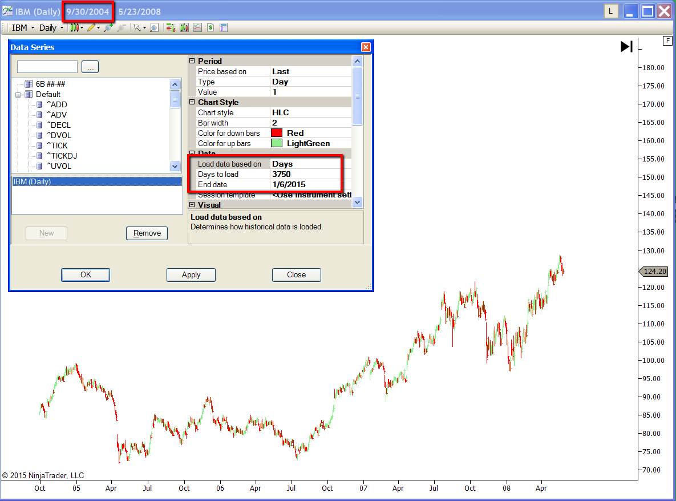Select the ^DVOL instrument

[59, 135]
